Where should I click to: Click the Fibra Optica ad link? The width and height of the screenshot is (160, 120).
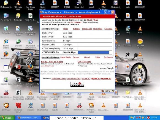click(x=98, y=29)
